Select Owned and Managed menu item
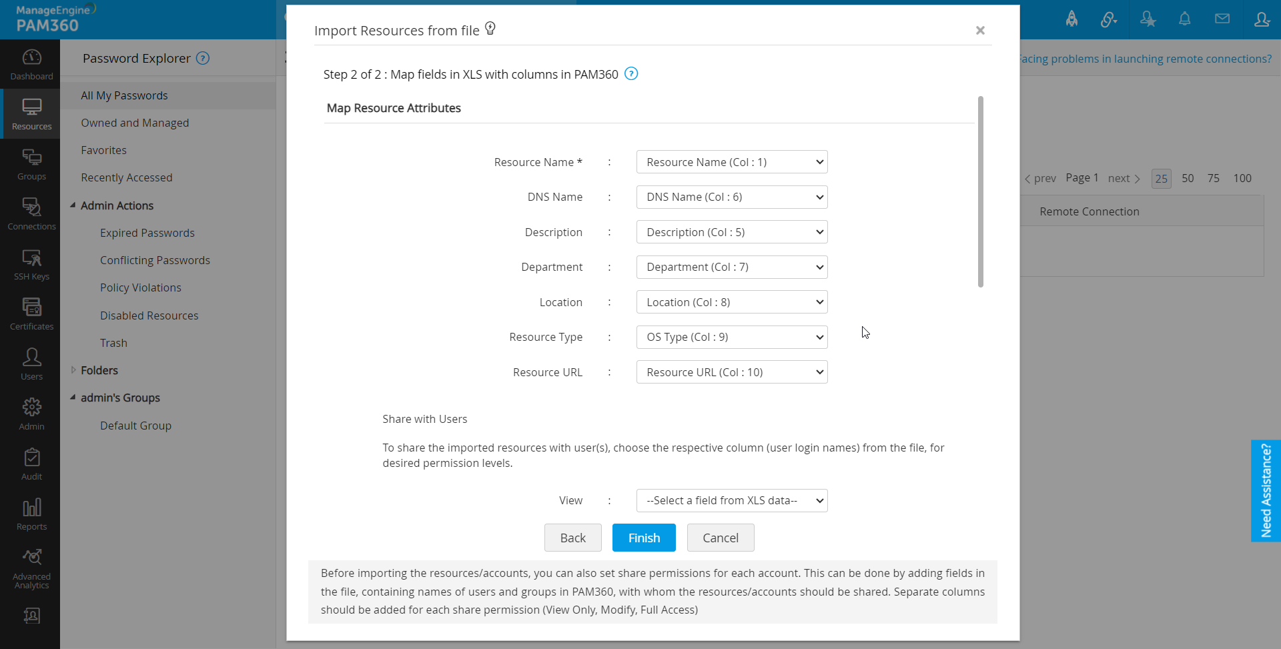Image resolution: width=1281 pixels, height=649 pixels. coord(135,123)
